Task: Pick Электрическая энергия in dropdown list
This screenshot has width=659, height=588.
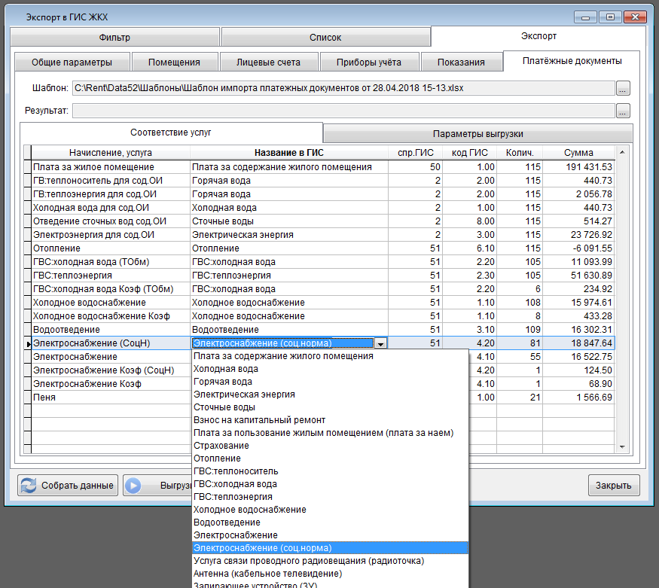Action: (330, 395)
